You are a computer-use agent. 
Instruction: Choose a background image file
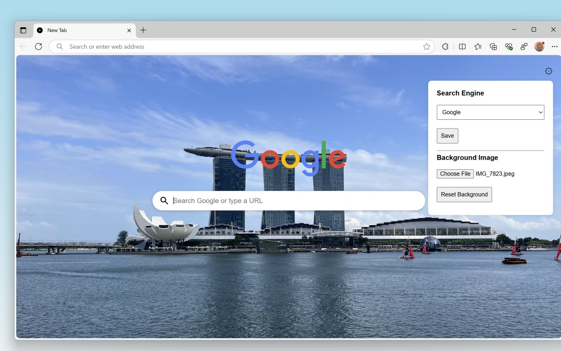(x=455, y=174)
